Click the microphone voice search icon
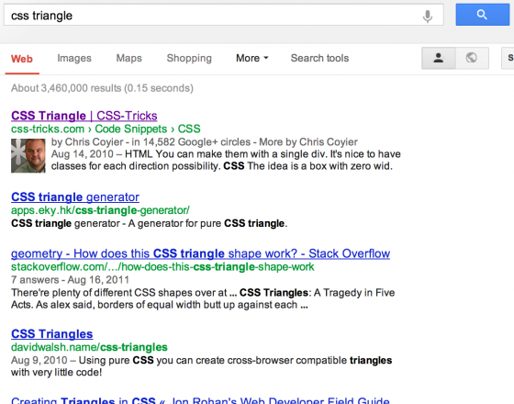 tap(427, 16)
